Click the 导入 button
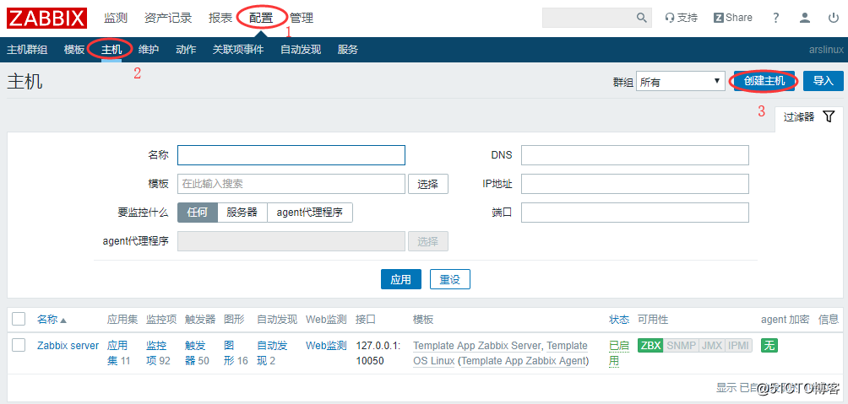This screenshot has width=848, height=404. (824, 81)
